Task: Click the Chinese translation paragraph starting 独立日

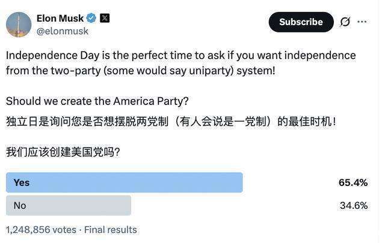Action: [171, 121]
